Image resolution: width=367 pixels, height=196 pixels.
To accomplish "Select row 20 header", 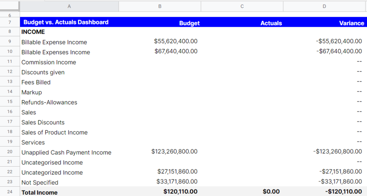I will (x=10, y=152).
